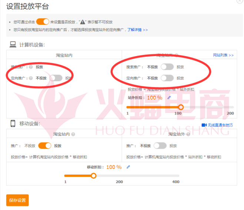Click the example orange toggle in instructions
244x210 pixels.
click(43, 22)
